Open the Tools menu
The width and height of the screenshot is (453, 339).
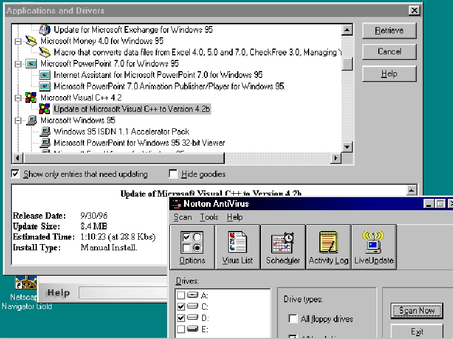tap(209, 217)
